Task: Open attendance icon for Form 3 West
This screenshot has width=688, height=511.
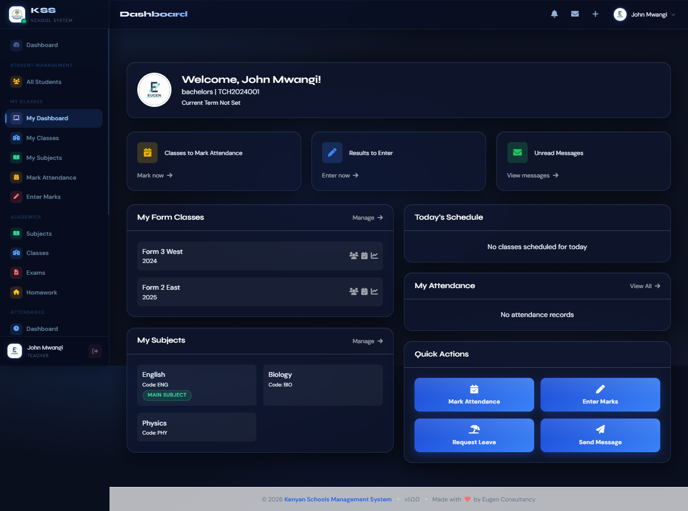Action: 364,255
